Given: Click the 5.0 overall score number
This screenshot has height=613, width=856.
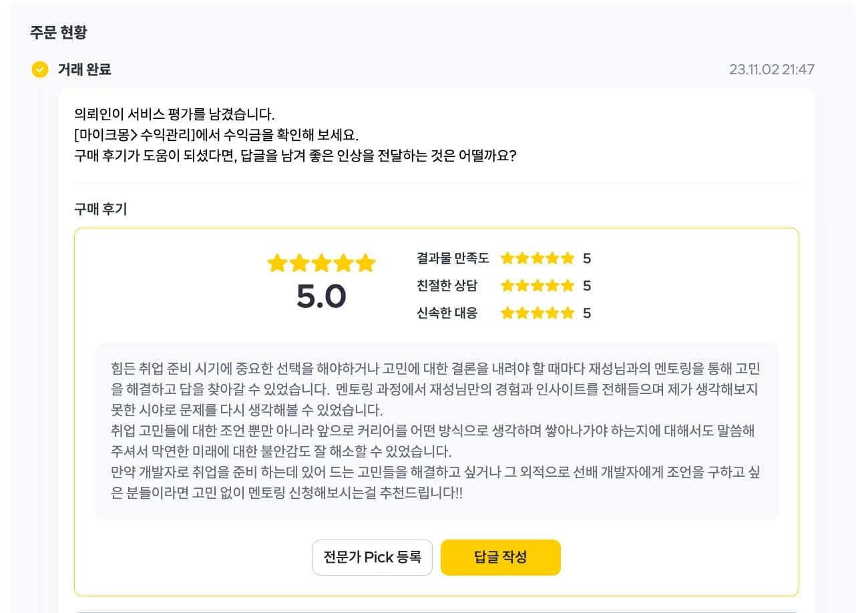Looking at the screenshot, I should [321, 297].
